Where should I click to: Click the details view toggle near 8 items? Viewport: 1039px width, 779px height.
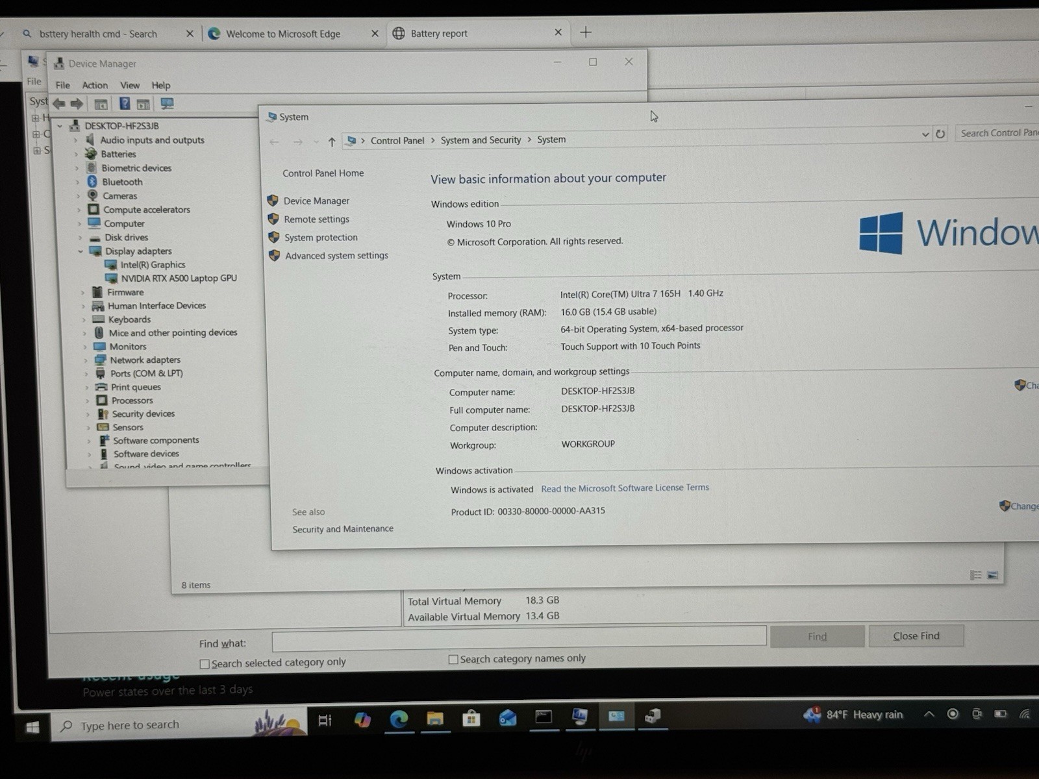(x=975, y=575)
